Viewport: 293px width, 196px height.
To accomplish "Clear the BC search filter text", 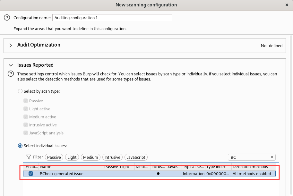I will tap(272, 157).
